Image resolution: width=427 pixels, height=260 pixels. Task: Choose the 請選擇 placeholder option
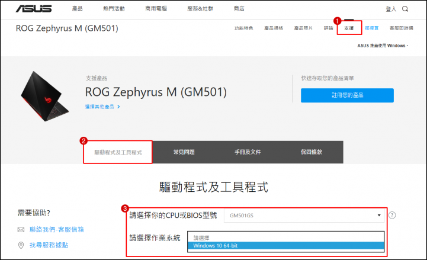coord(285,238)
